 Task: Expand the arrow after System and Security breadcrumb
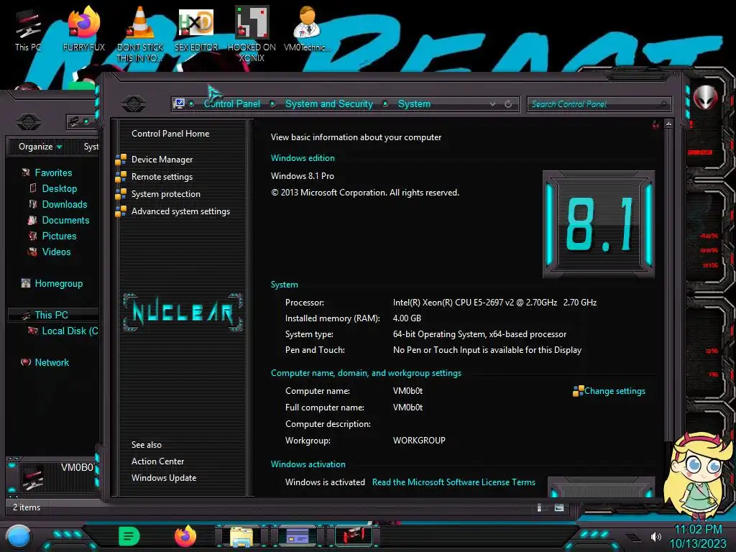click(385, 103)
